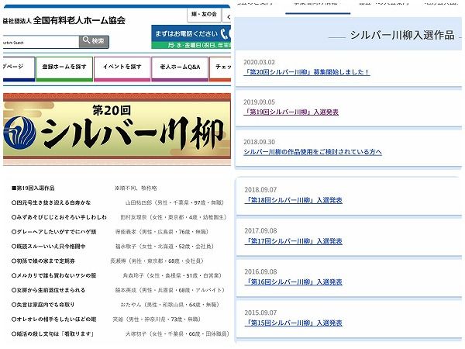Open シルバー川柳の作品使用をご検討されている方へ link

click(x=312, y=152)
